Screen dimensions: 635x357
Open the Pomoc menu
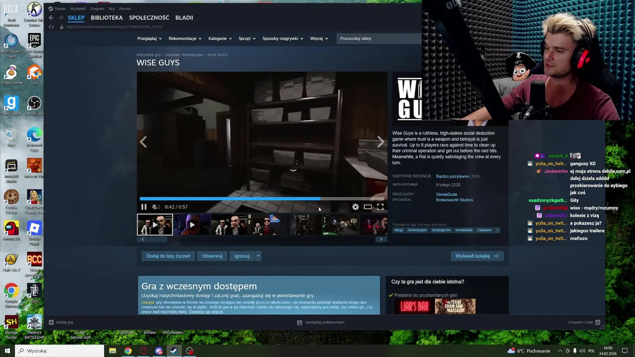click(125, 8)
